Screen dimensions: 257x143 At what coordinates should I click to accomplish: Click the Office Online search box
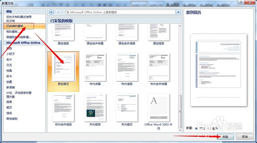pyautogui.click(x=121, y=12)
